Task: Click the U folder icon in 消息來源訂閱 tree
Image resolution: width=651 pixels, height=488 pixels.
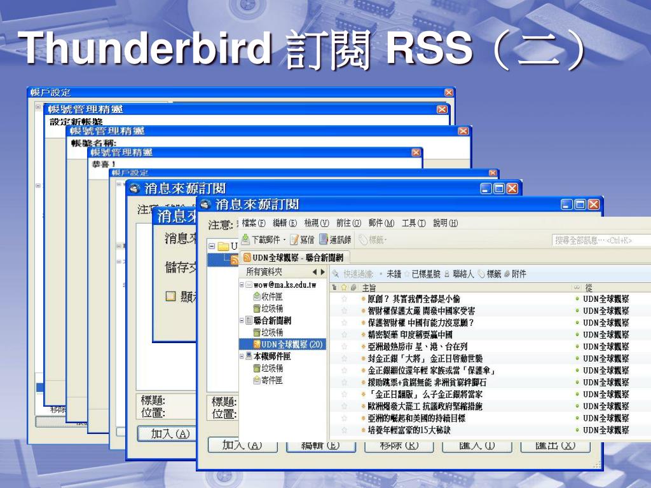Action: coord(223,246)
